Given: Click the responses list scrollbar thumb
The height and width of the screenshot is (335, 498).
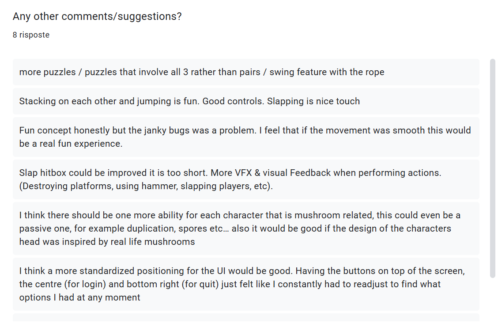Looking at the screenshot, I should 493,168.
